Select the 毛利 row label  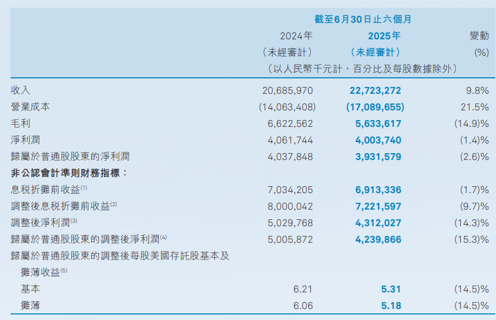pos(21,123)
